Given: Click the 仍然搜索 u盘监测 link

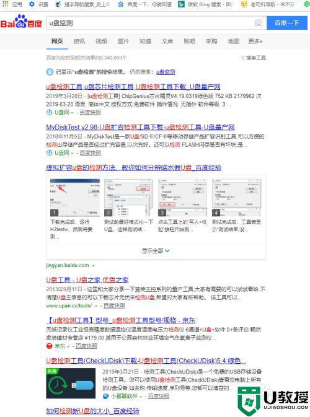Looking at the screenshot, I should coord(166,72).
